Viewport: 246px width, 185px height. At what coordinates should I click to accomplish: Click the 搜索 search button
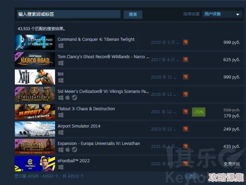click(x=133, y=14)
